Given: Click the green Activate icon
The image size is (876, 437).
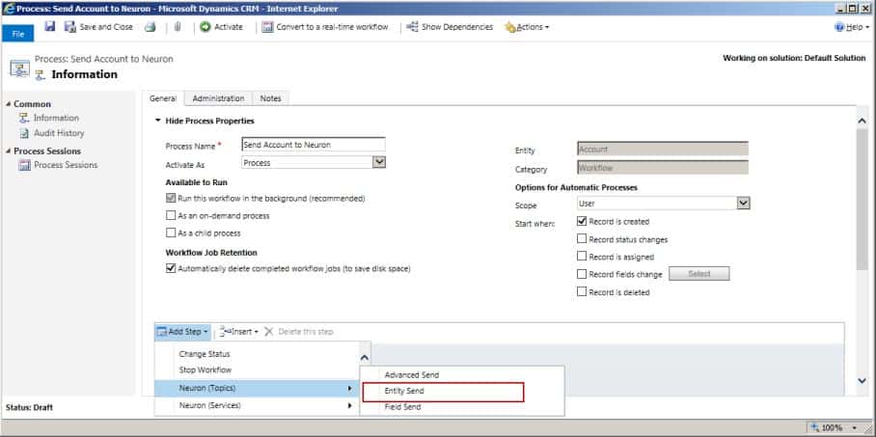Looking at the screenshot, I should (x=205, y=27).
